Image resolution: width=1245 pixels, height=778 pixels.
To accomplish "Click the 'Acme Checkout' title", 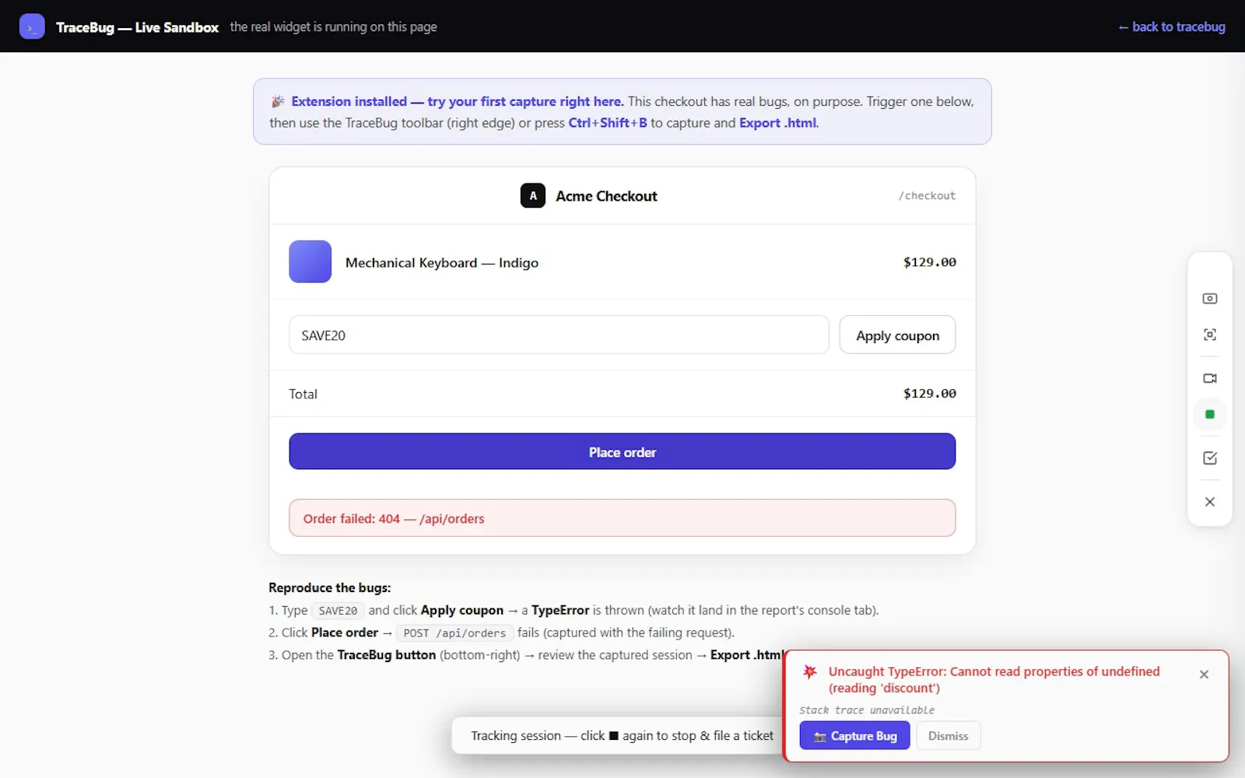I will click(x=606, y=196).
